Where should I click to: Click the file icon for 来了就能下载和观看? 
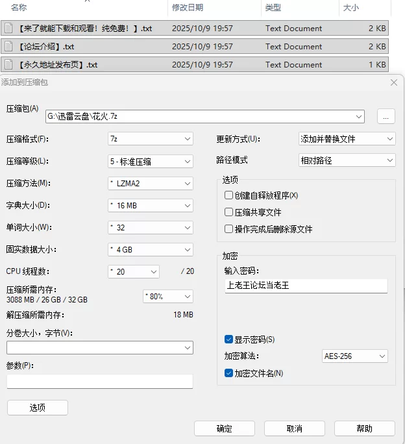click(8, 29)
